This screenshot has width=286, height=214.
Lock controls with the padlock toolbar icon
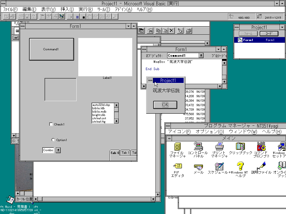[34, 16]
